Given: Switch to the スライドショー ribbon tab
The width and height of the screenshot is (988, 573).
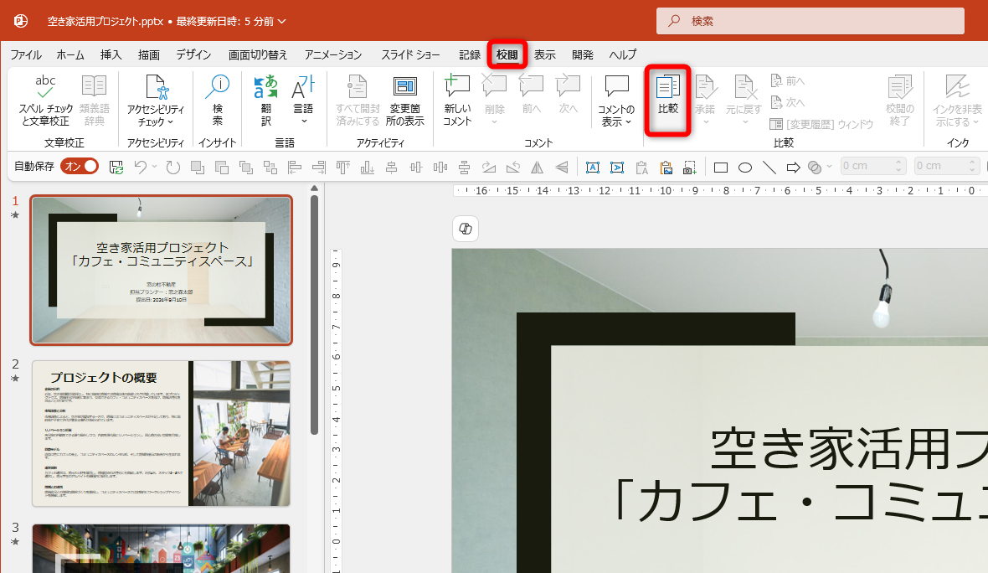Looking at the screenshot, I should [x=410, y=54].
